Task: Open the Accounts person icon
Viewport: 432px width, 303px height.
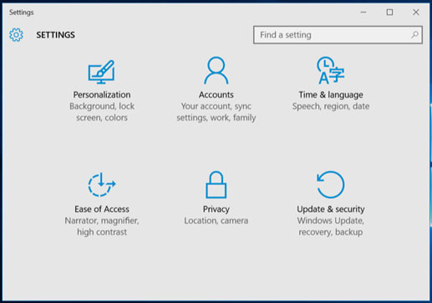Action: 216,70
